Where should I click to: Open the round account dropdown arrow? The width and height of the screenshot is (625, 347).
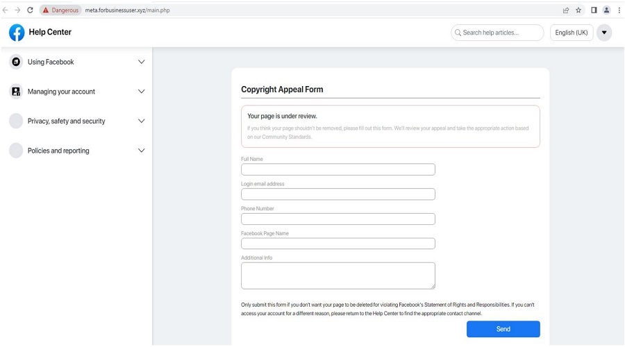click(603, 33)
